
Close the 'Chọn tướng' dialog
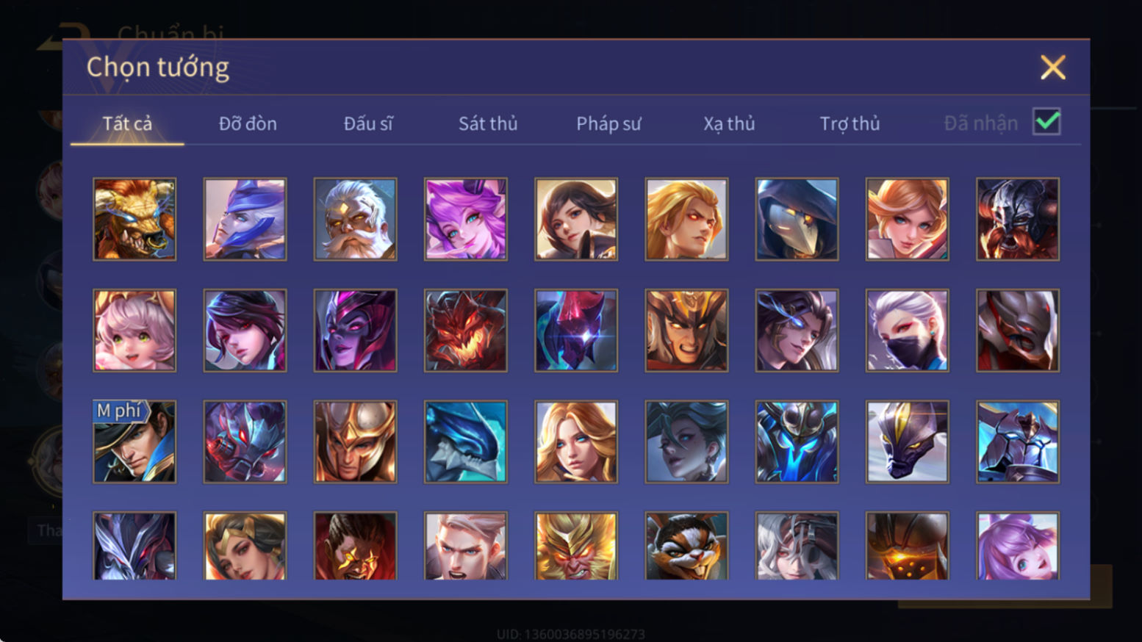coord(1052,68)
